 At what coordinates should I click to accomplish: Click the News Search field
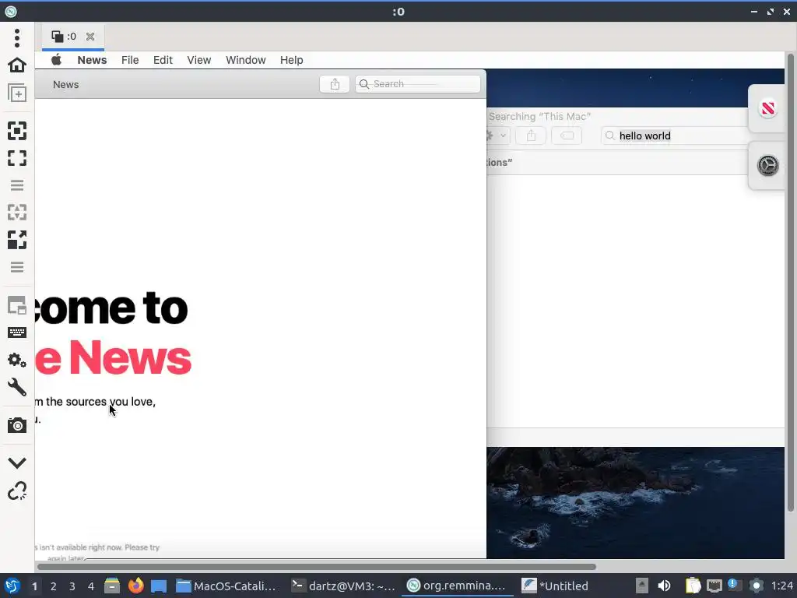coord(418,84)
